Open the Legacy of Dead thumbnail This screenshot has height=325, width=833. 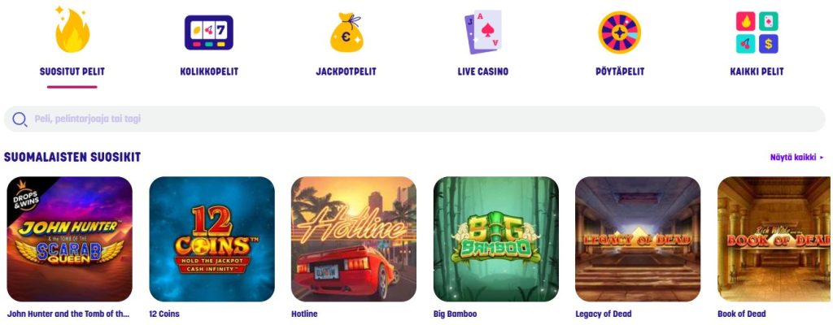(638, 239)
